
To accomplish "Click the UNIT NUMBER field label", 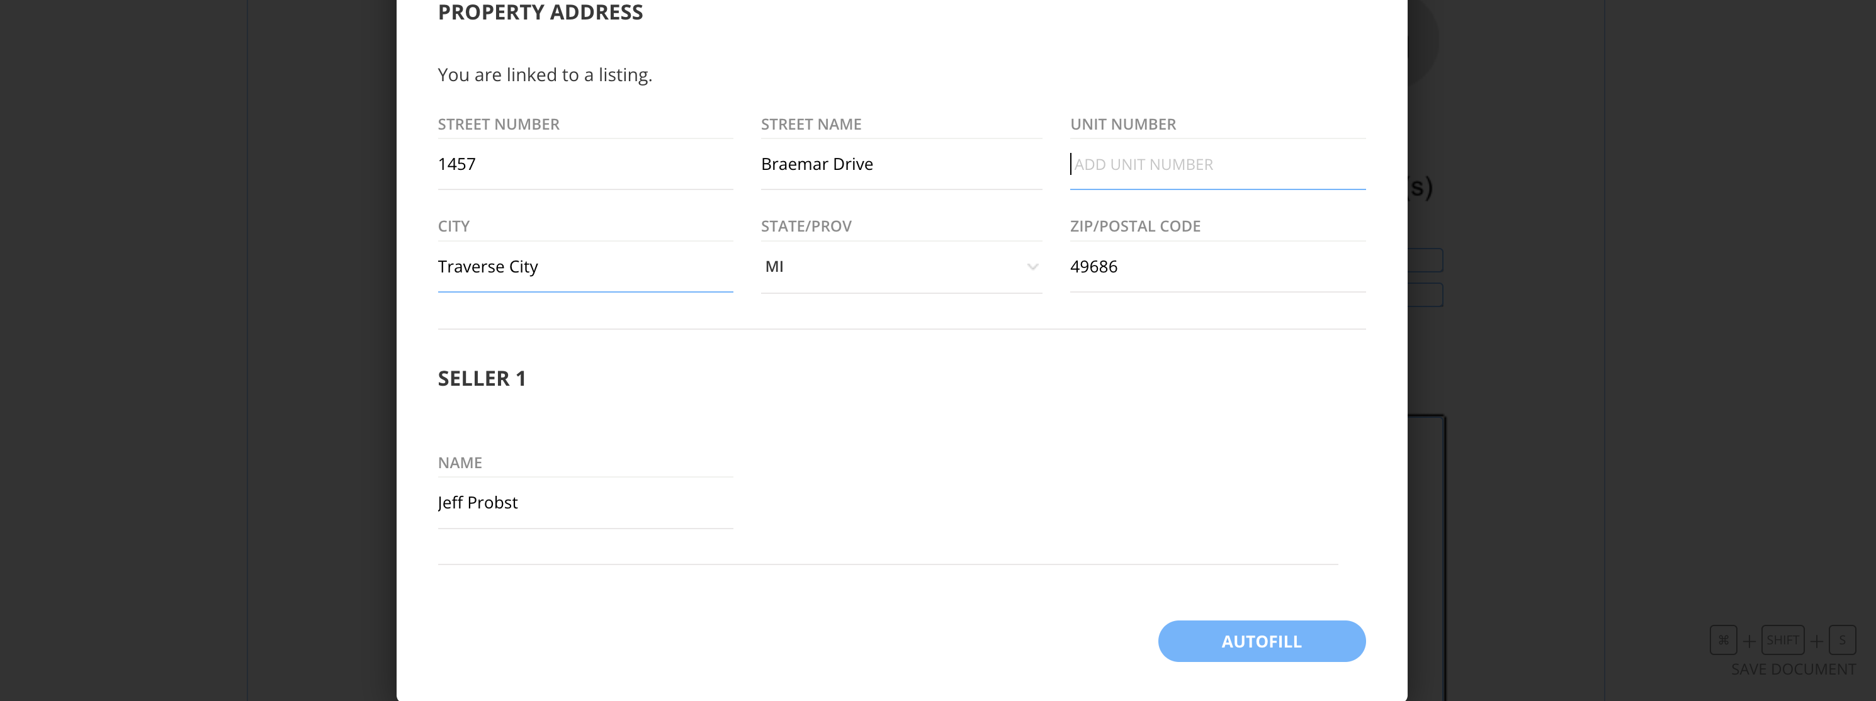I will click(1122, 125).
